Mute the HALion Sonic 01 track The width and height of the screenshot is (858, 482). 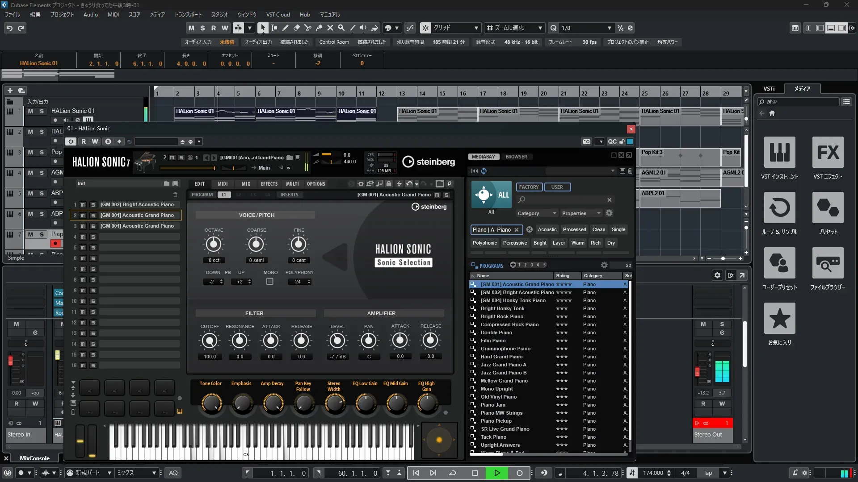tap(30, 111)
